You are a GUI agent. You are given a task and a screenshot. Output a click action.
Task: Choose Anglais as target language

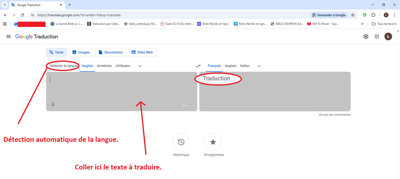231,66
